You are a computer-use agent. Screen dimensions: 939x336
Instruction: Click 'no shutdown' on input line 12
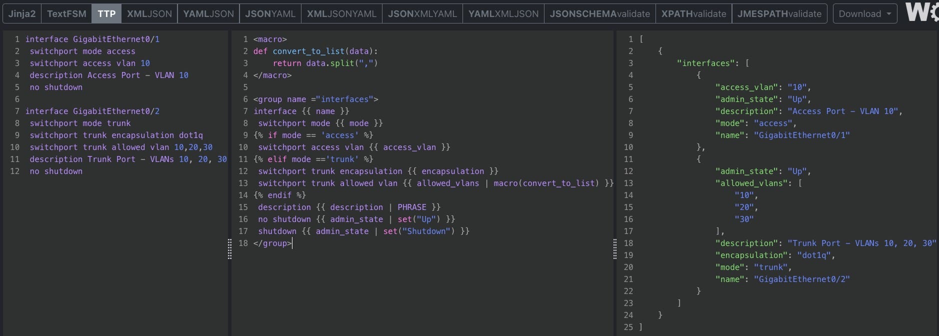56,171
